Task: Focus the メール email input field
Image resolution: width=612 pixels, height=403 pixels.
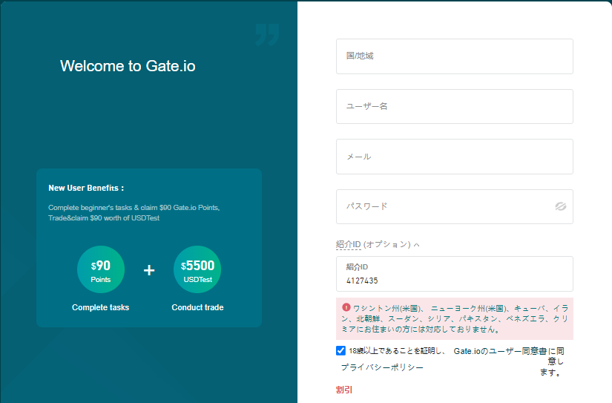Action: click(454, 157)
